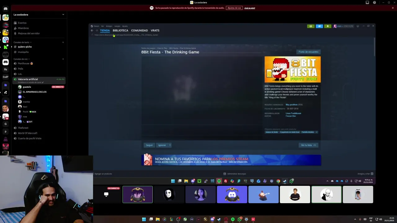Screen dimensions: 397x223
Task: Click Seguir button on Steam page
Action: coord(149,145)
